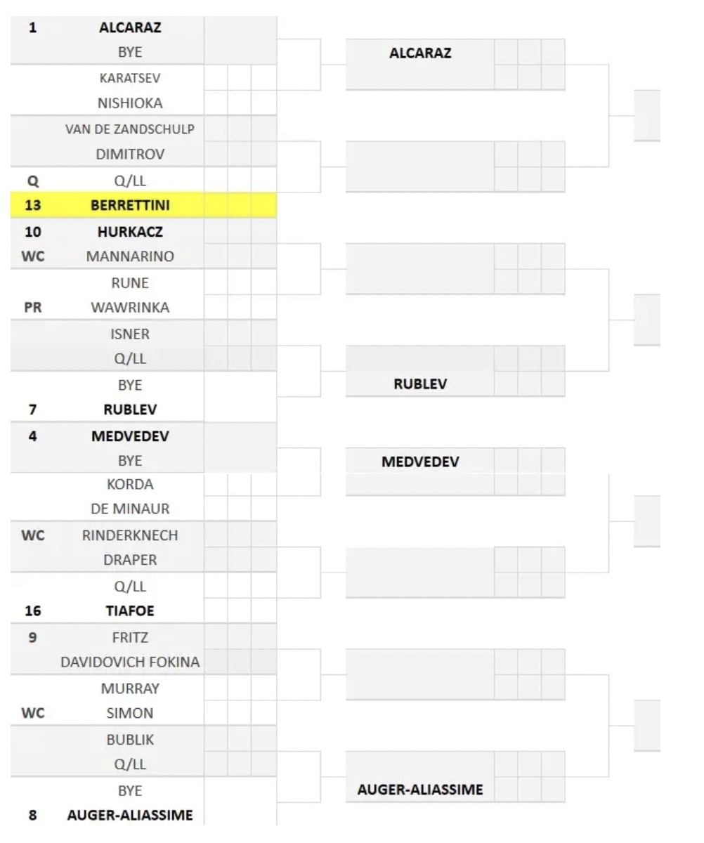Click on TIAFOE, the 16th seed
Screen dimensions: 704x843
[130, 611]
